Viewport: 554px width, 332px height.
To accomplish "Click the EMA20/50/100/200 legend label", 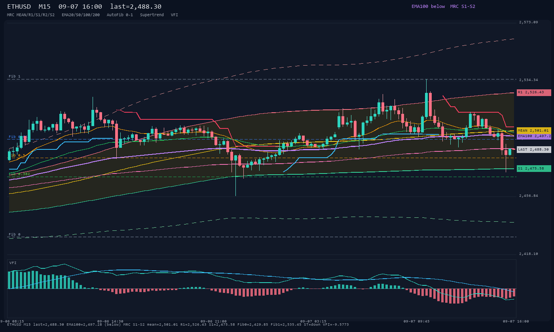I will point(81,15).
